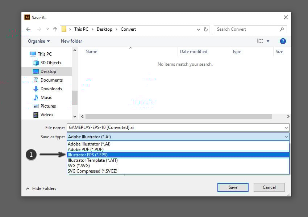Open the 3D Objects folder
Image resolution: width=308 pixels, height=217 pixels.
(x=50, y=63)
